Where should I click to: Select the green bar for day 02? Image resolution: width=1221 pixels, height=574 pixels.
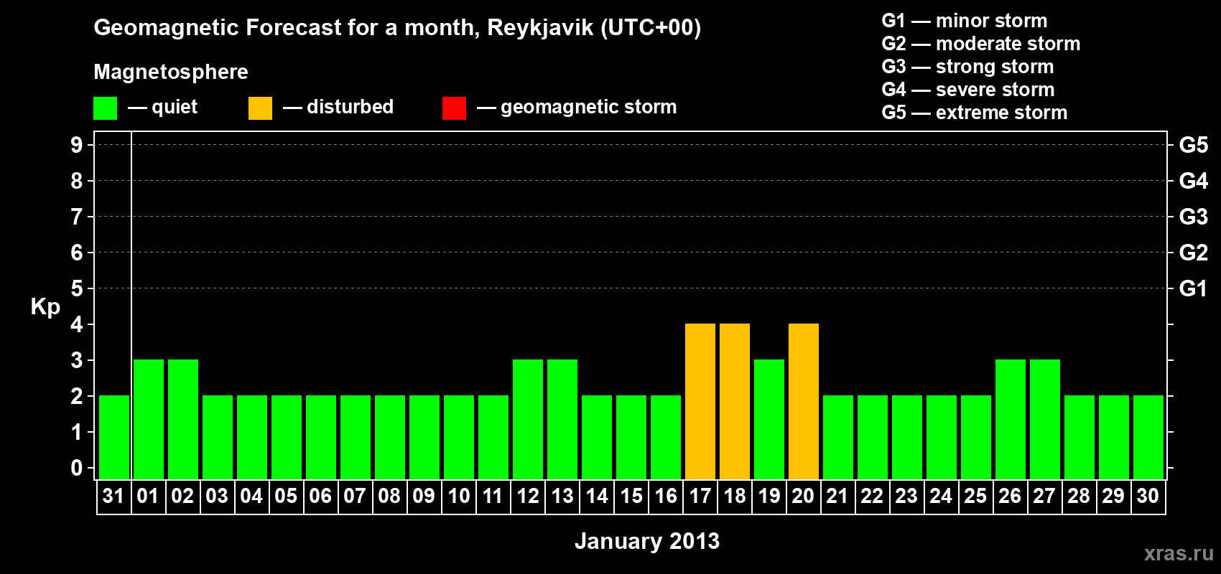(x=183, y=419)
